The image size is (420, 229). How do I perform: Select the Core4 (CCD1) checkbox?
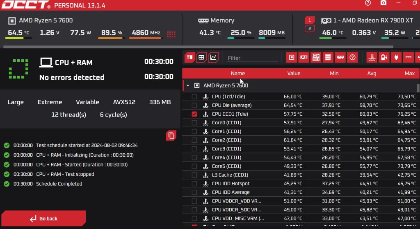coord(194,157)
